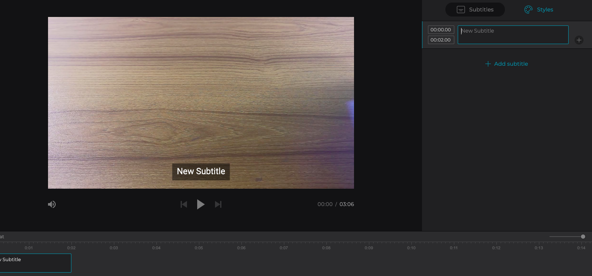The image size is (592, 276).
Task: Focus the New Subtitle text box
Action: (x=513, y=35)
